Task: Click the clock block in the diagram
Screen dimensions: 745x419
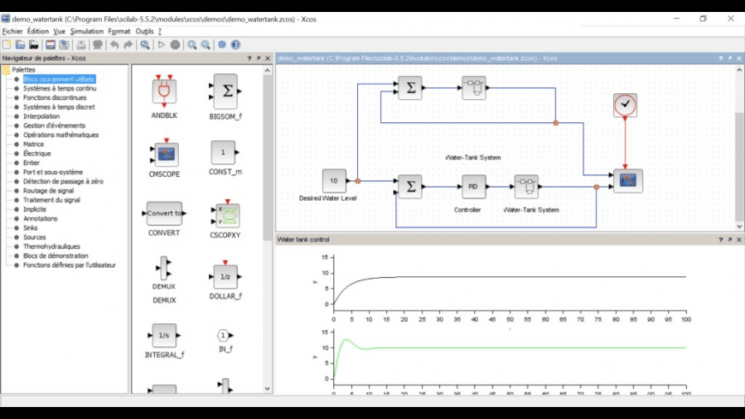Action: 626,105
